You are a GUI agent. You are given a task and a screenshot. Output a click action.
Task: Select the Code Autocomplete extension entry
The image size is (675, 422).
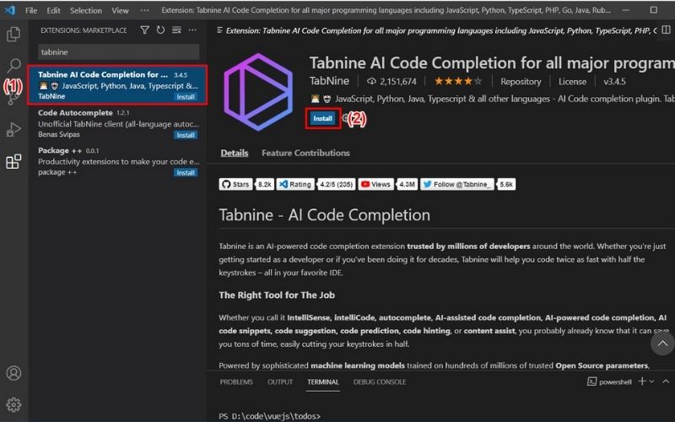pos(117,123)
